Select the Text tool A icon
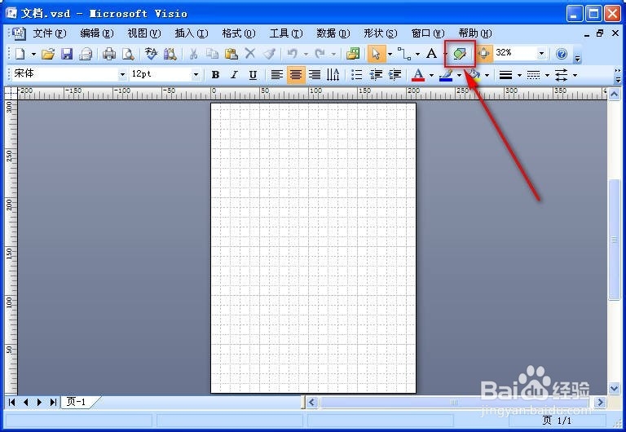 point(431,54)
